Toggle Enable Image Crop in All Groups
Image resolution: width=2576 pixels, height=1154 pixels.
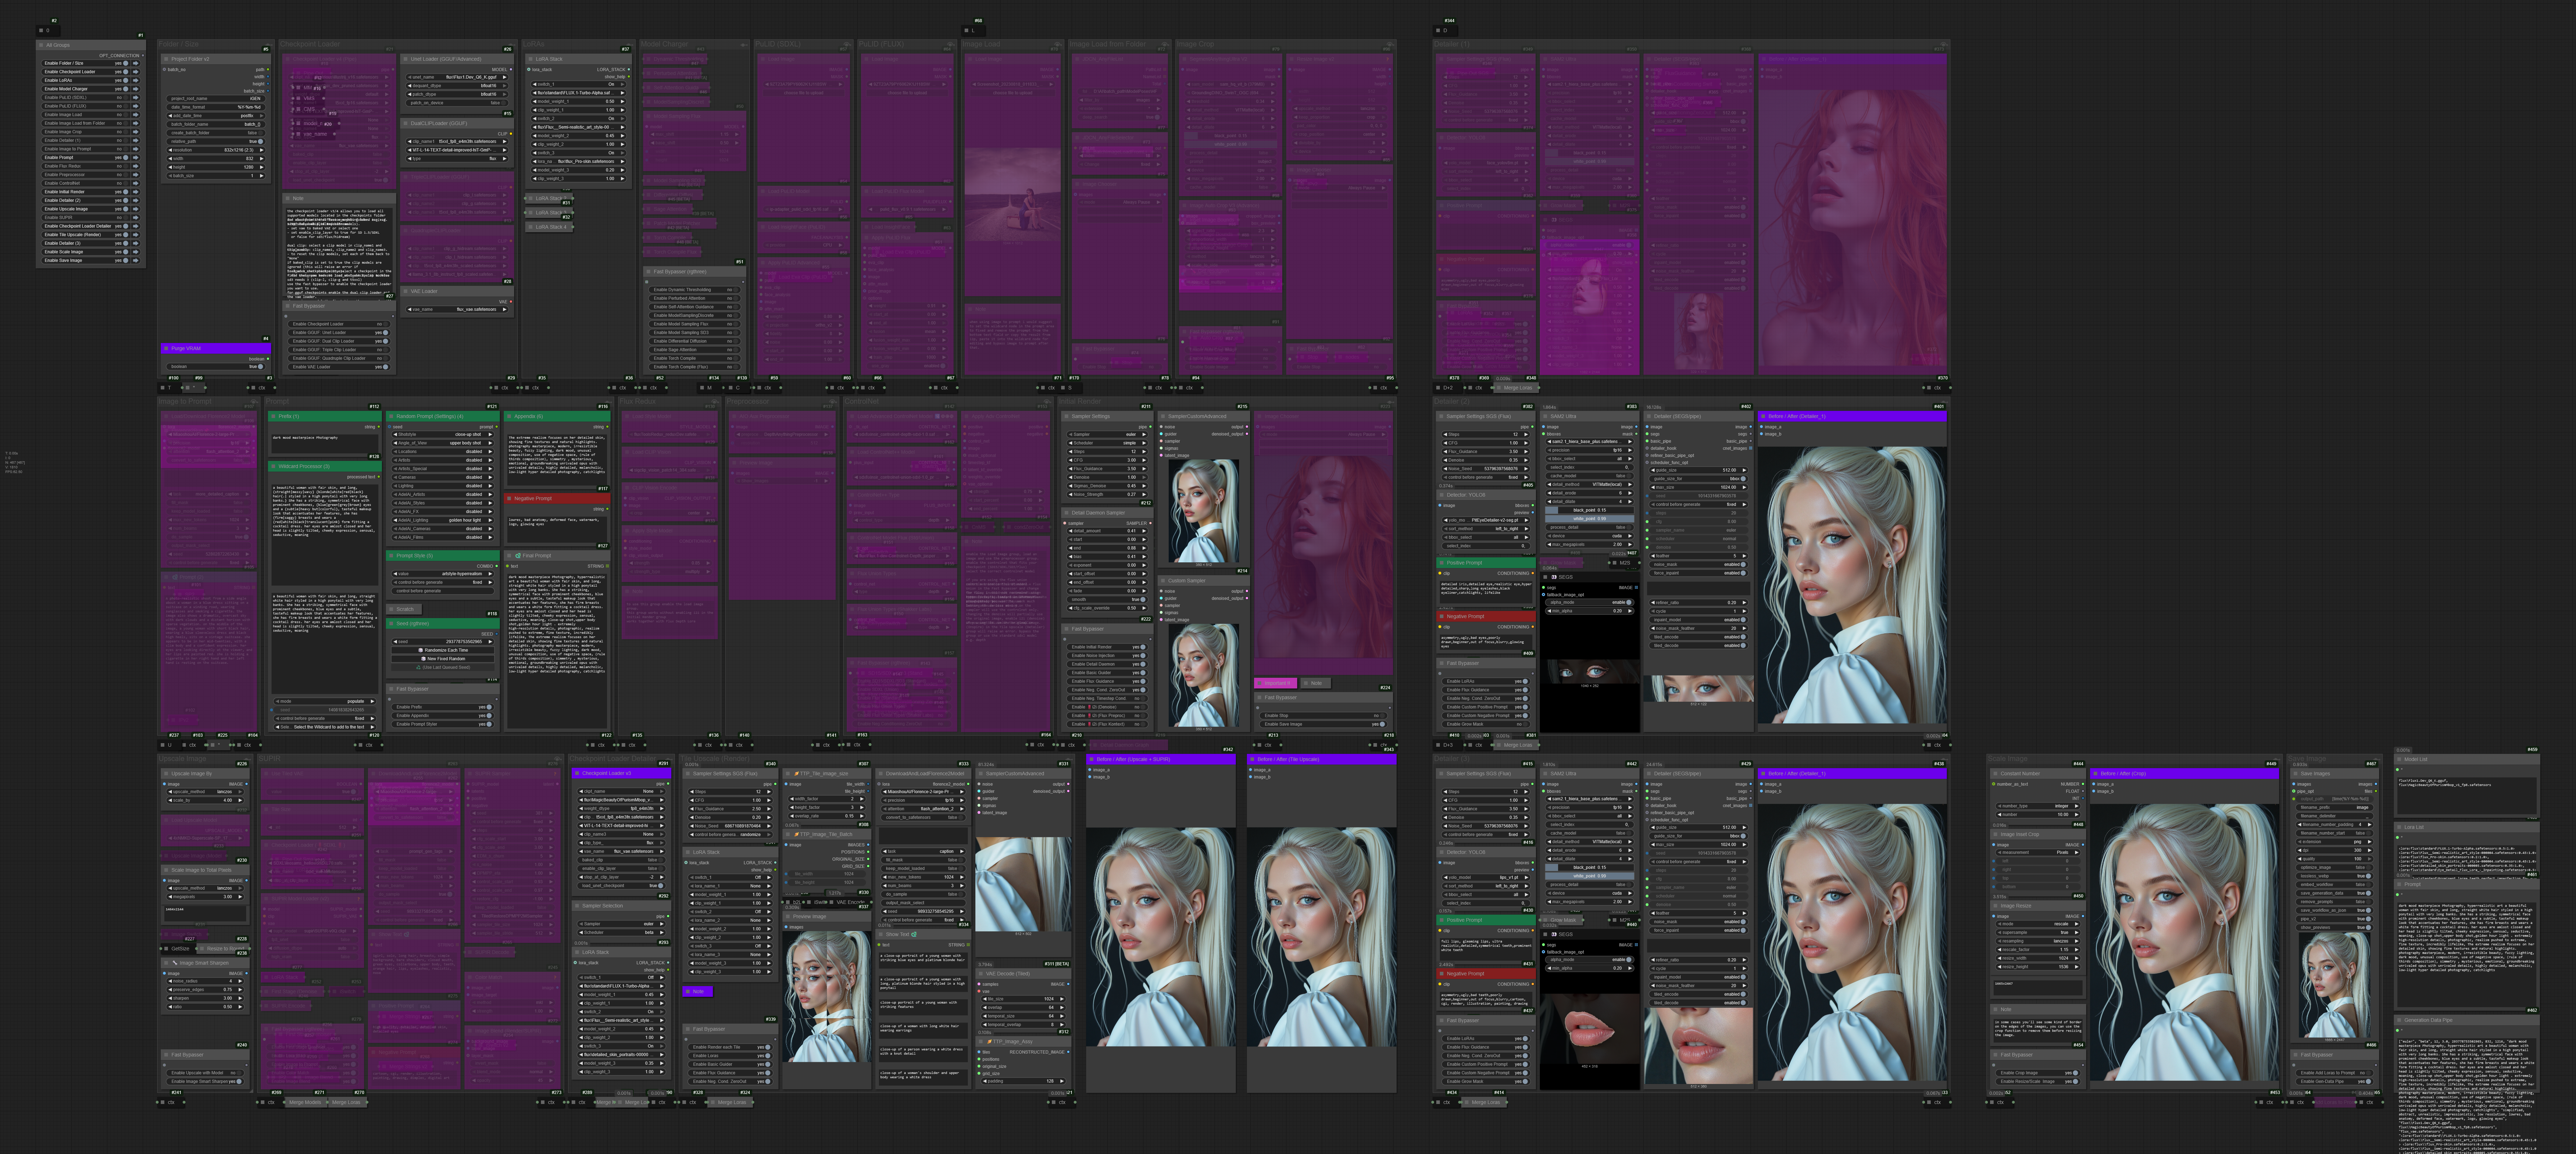[126, 132]
